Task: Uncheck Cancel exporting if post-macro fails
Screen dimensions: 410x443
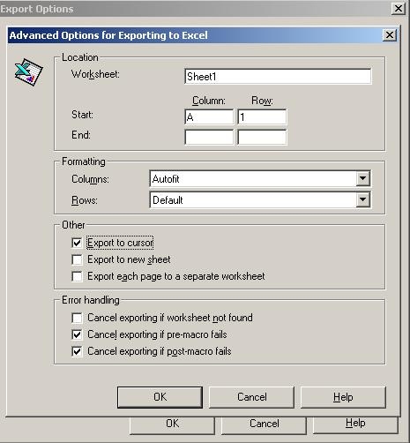Action: [77, 351]
